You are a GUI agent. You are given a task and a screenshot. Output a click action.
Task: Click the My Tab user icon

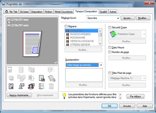[7, 12]
